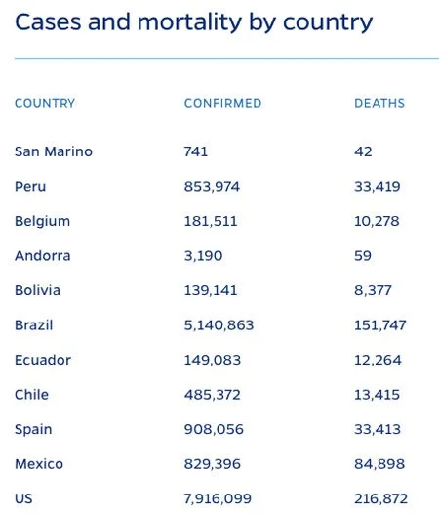This screenshot has width=439, height=516.
Task: Click the COUNTRY column header
Action: click(45, 103)
